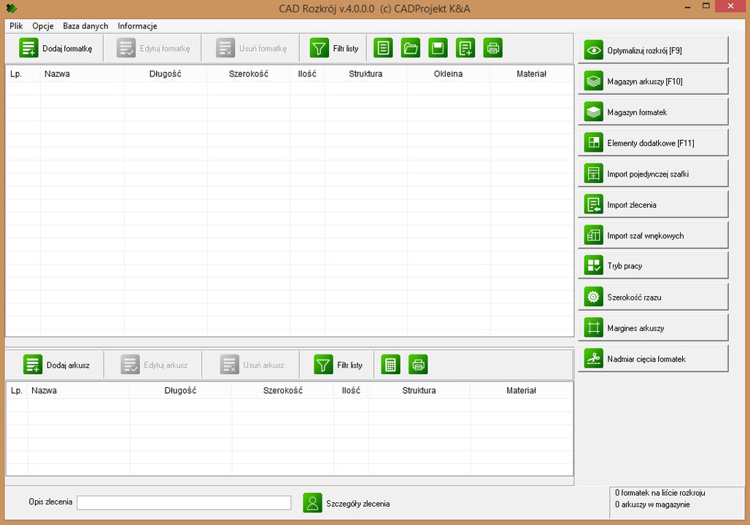750x525 pixels.
Task: Click the printer icon in formatki toolbar
Action: 492,48
